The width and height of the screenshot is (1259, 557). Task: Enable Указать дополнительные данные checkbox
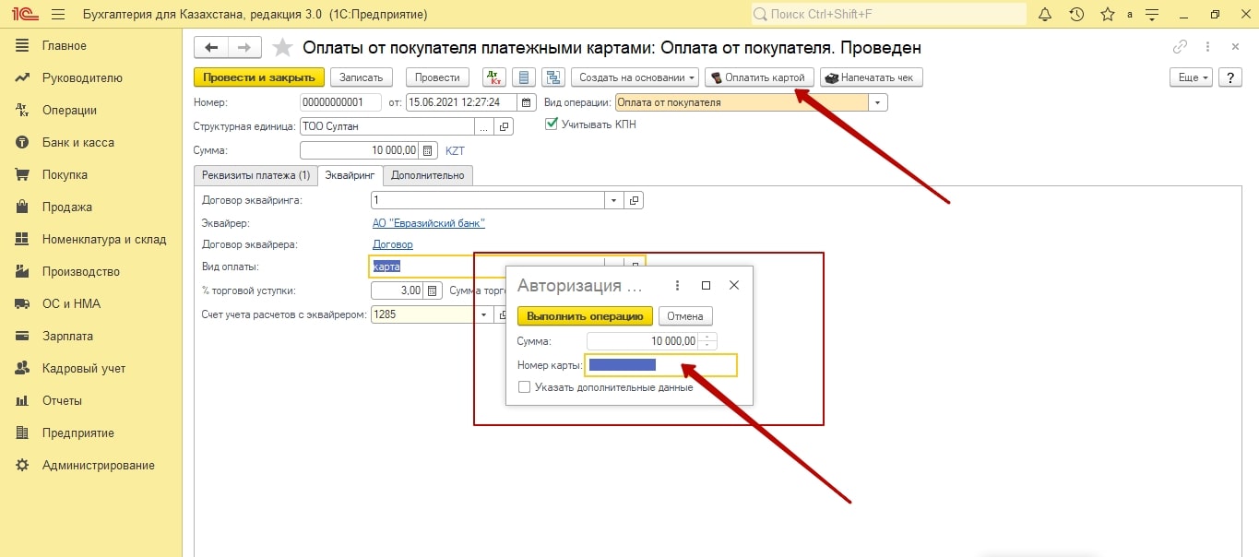[x=525, y=387]
